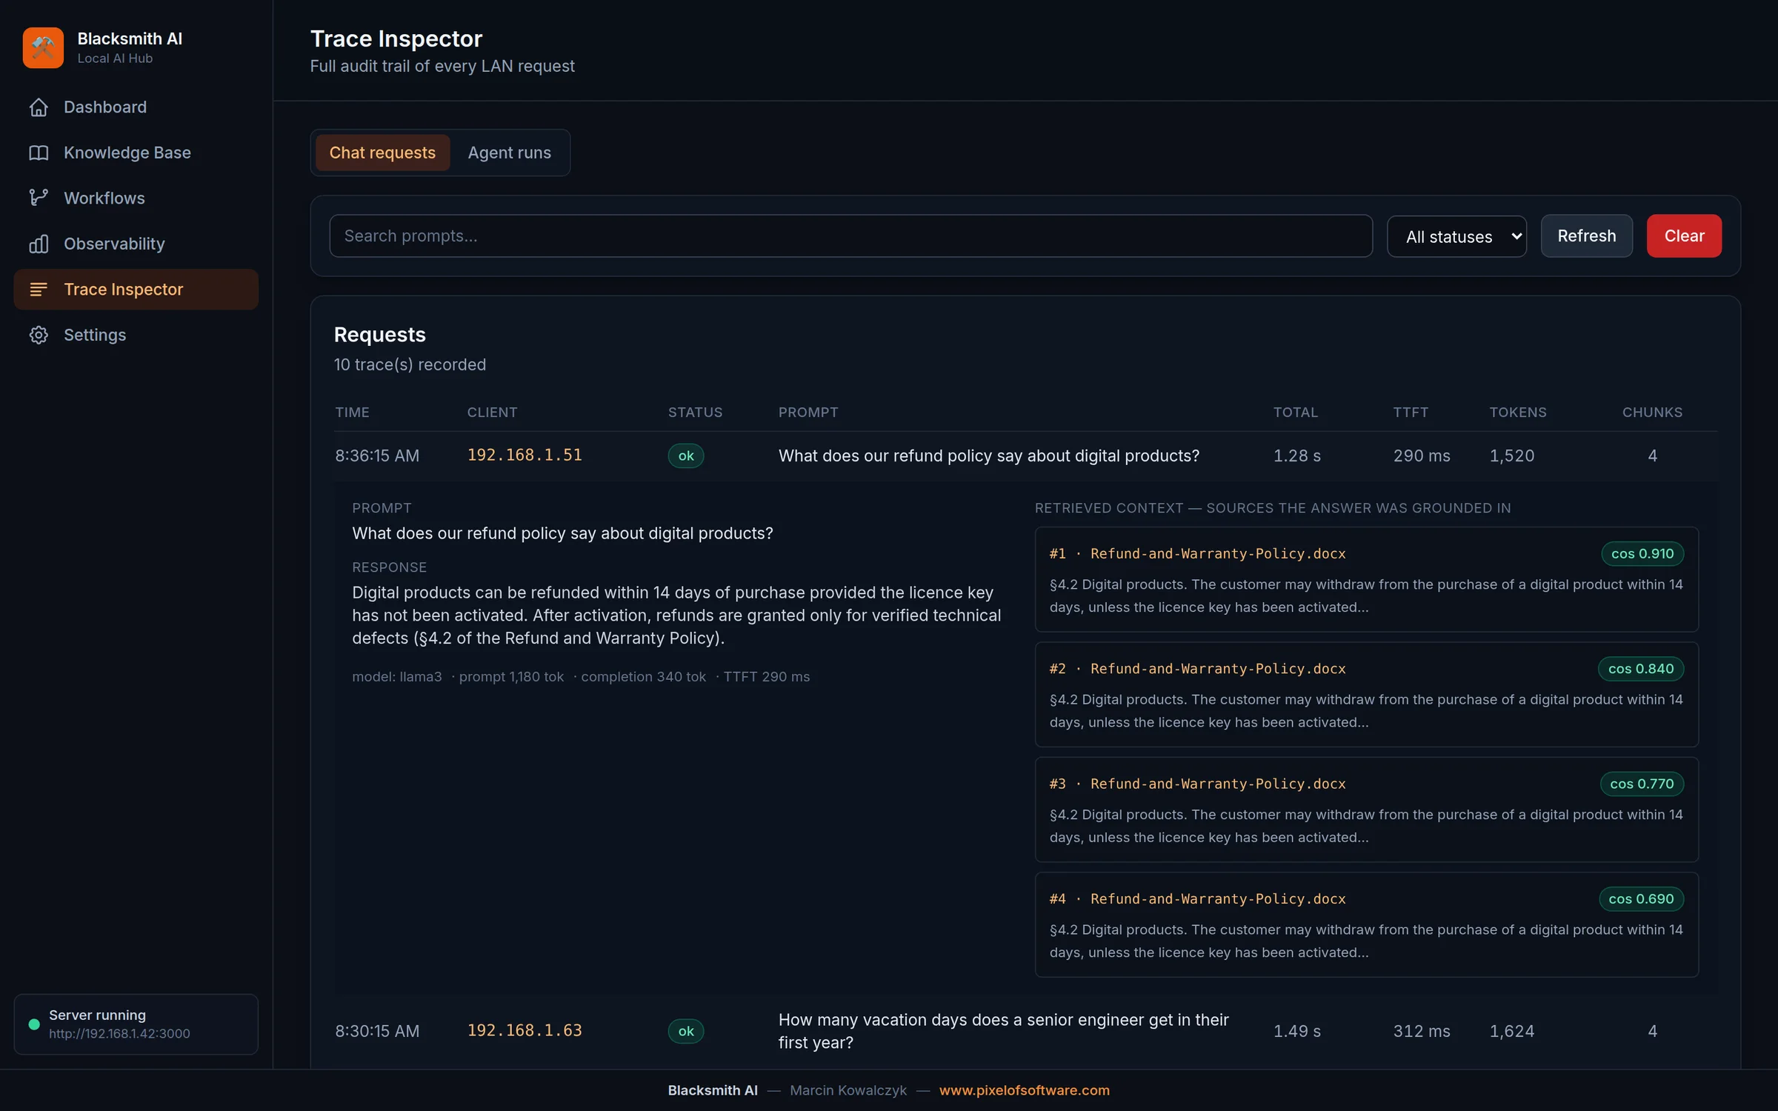Open the Workflows section
This screenshot has width=1778, height=1111.
point(136,198)
